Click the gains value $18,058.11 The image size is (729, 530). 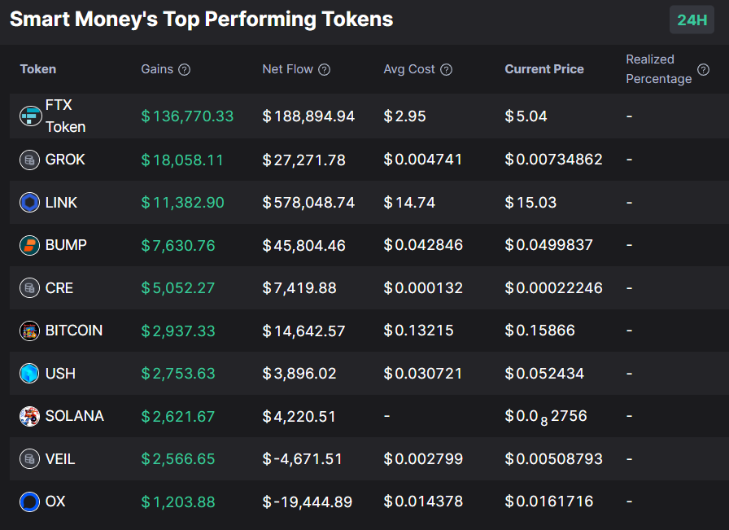(182, 160)
